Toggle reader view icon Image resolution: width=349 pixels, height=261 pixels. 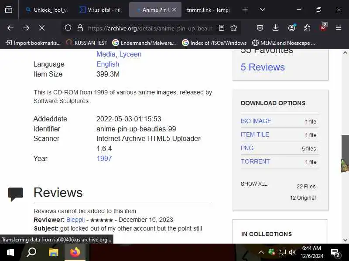coord(222,28)
